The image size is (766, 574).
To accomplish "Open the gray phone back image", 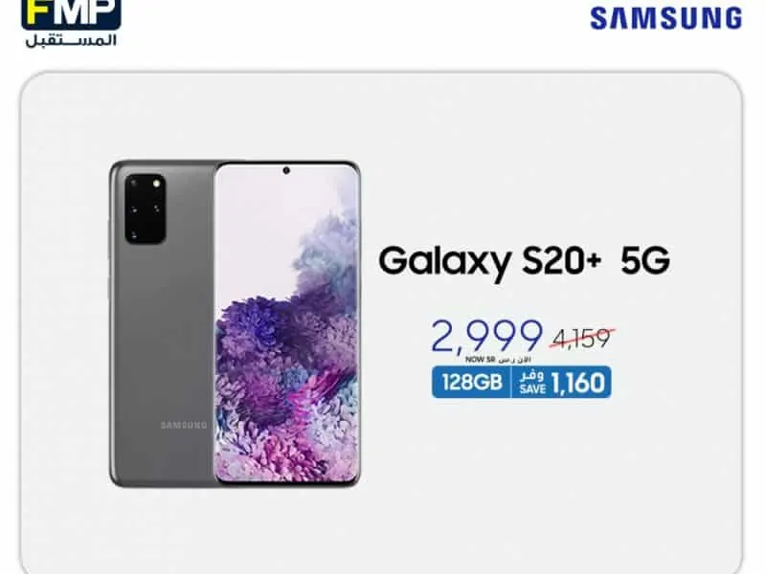I will (162, 323).
